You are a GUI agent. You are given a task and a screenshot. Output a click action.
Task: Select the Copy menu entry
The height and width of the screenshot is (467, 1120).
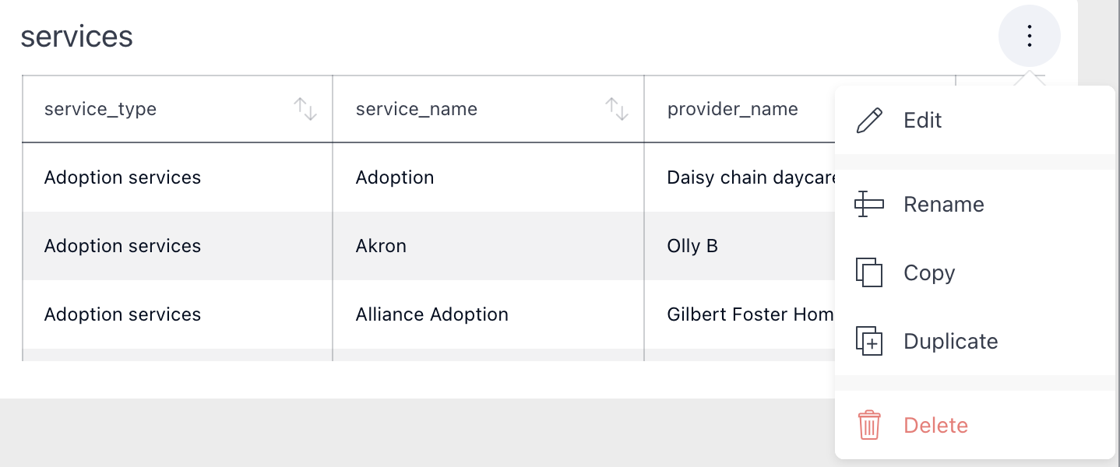[x=929, y=273]
